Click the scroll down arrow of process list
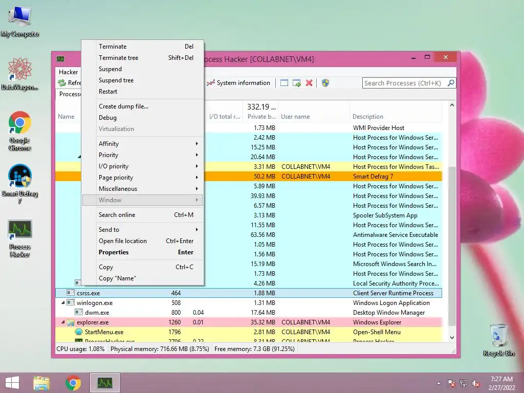 tap(452, 338)
